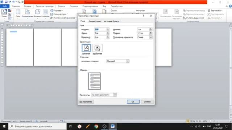Click the ruler tab selector at left corner
Screen dimensions: 232x130
2,25
